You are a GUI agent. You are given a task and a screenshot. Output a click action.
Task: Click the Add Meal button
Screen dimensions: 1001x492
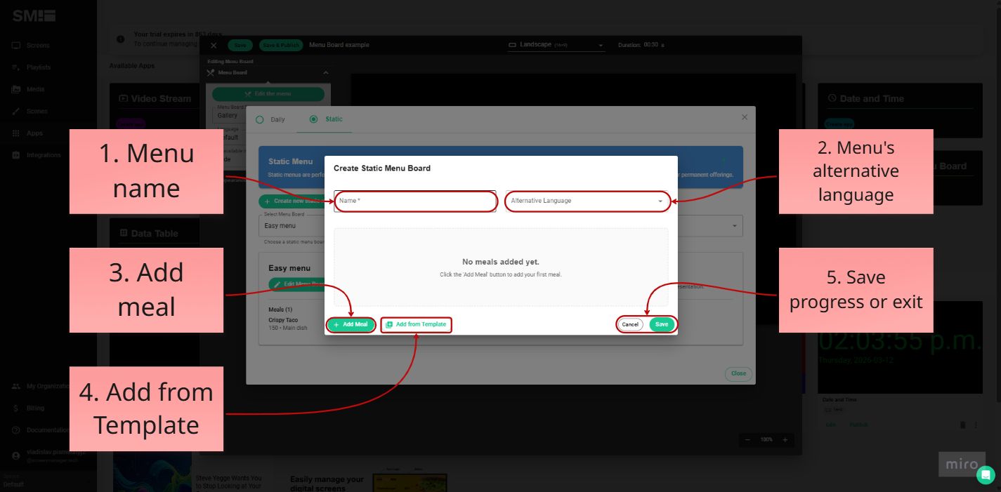tap(351, 324)
